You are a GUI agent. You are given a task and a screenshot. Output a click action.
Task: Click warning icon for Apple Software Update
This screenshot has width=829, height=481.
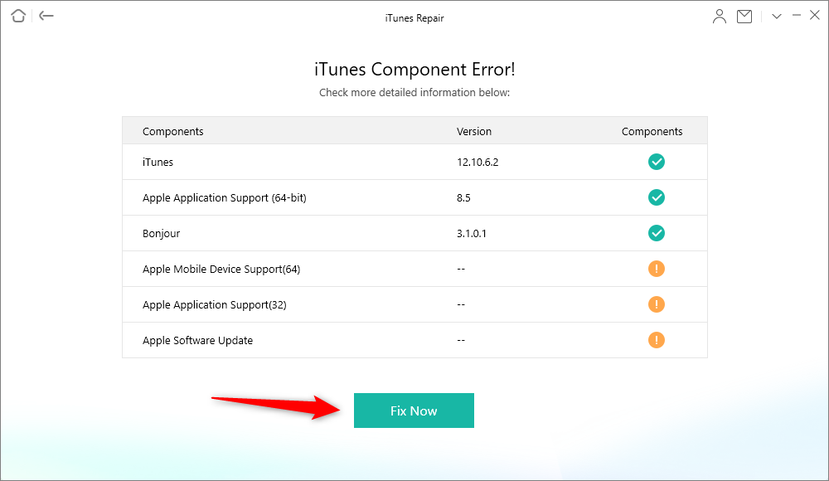point(656,340)
